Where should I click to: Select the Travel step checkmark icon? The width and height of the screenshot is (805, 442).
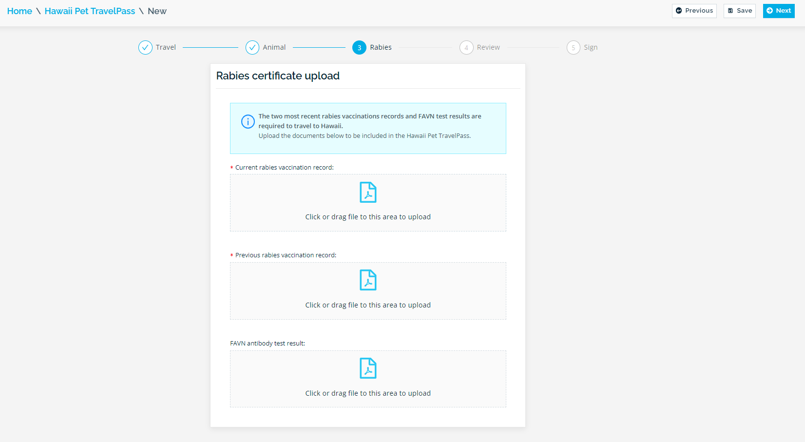145,47
